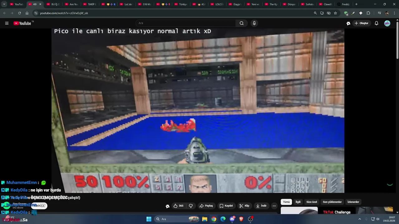The image size is (399, 224).
Task: Open OBS Studio from the taskbar
Action: click(x=250, y=219)
